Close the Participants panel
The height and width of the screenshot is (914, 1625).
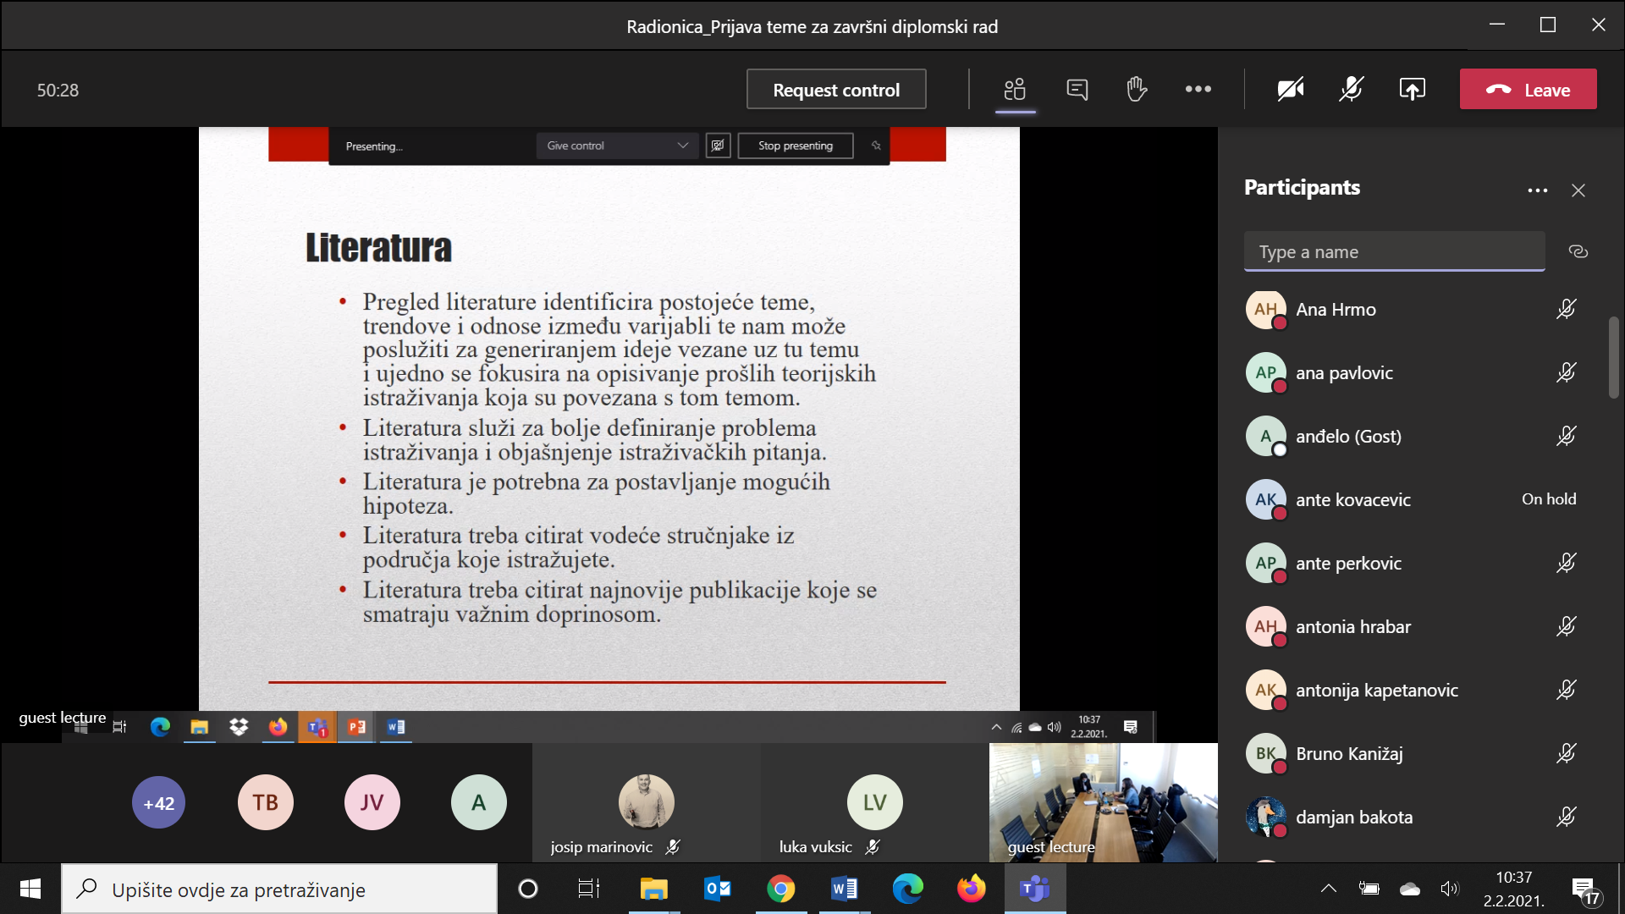click(x=1578, y=190)
